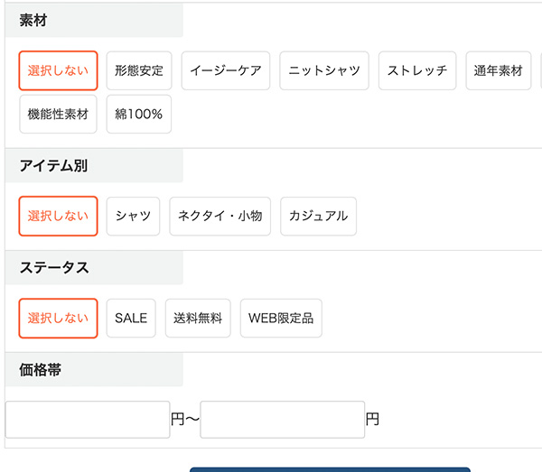Select the WEB限定品 status chip
542x472 pixels.
pos(281,318)
